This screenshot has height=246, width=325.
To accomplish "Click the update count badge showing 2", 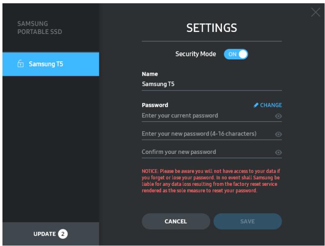I will 63,234.
